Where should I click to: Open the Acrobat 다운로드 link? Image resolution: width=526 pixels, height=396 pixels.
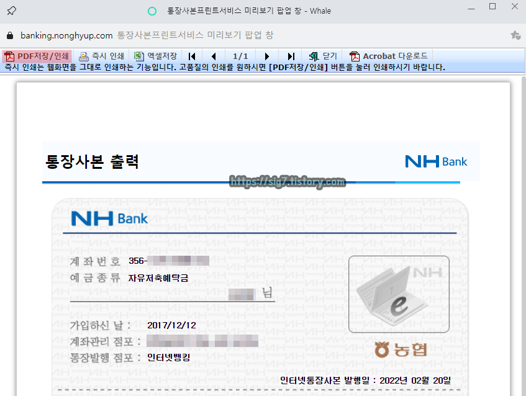[389, 56]
